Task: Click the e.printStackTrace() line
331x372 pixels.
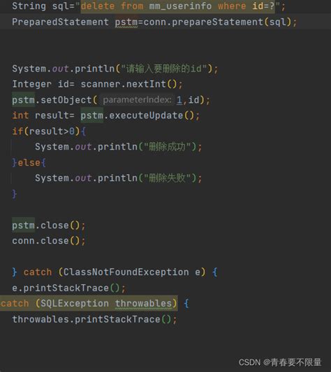Action: point(68,288)
